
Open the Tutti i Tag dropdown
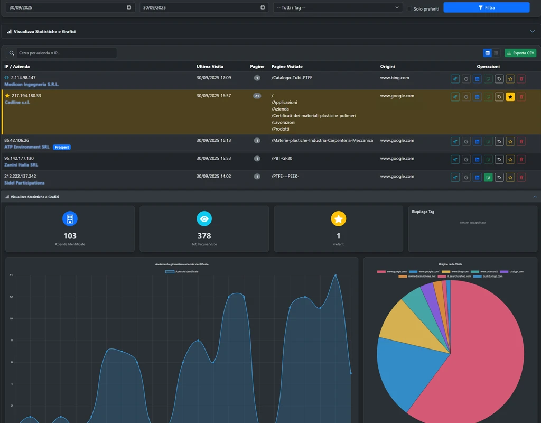point(338,7)
